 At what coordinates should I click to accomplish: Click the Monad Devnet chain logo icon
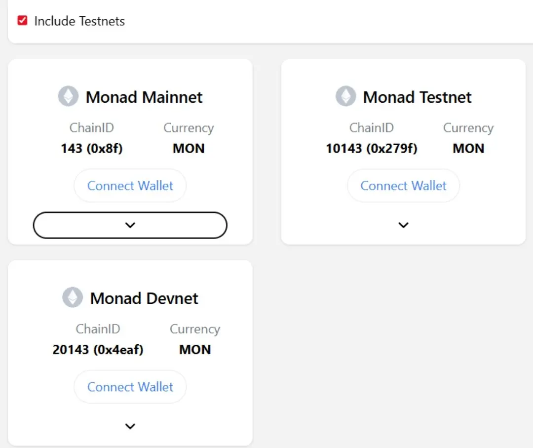(x=73, y=298)
